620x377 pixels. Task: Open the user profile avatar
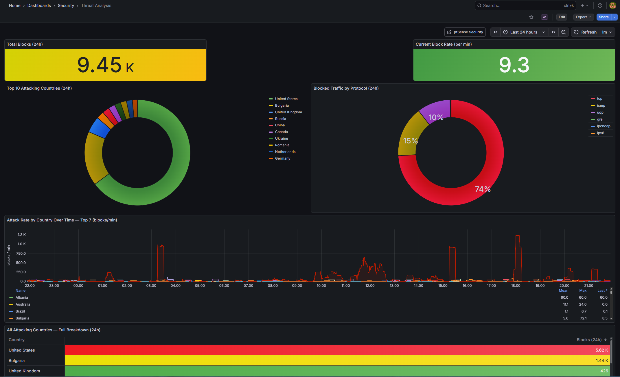pyautogui.click(x=612, y=5)
